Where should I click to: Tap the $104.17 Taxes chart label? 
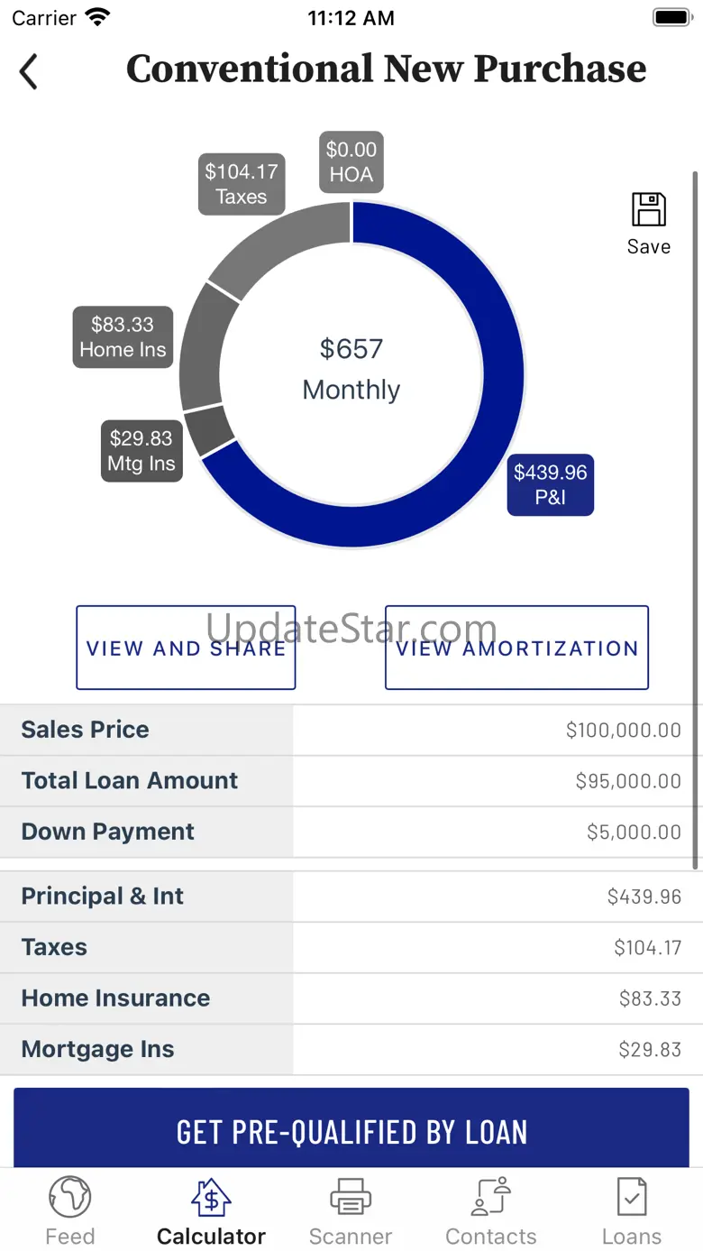pyautogui.click(x=242, y=184)
